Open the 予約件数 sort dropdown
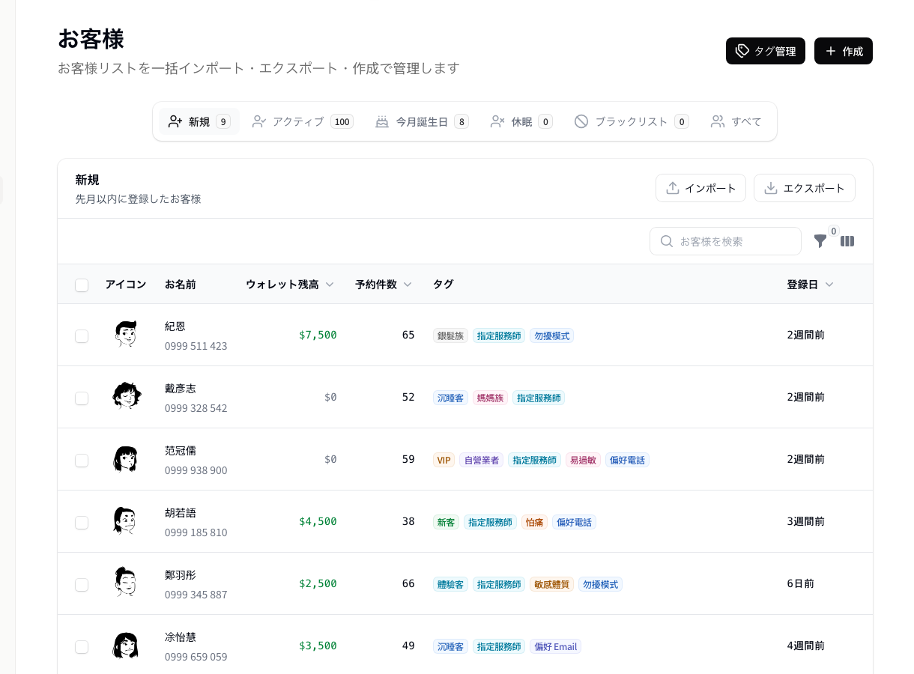This screenshot has height=674, width=914. (x=408, y=285)
